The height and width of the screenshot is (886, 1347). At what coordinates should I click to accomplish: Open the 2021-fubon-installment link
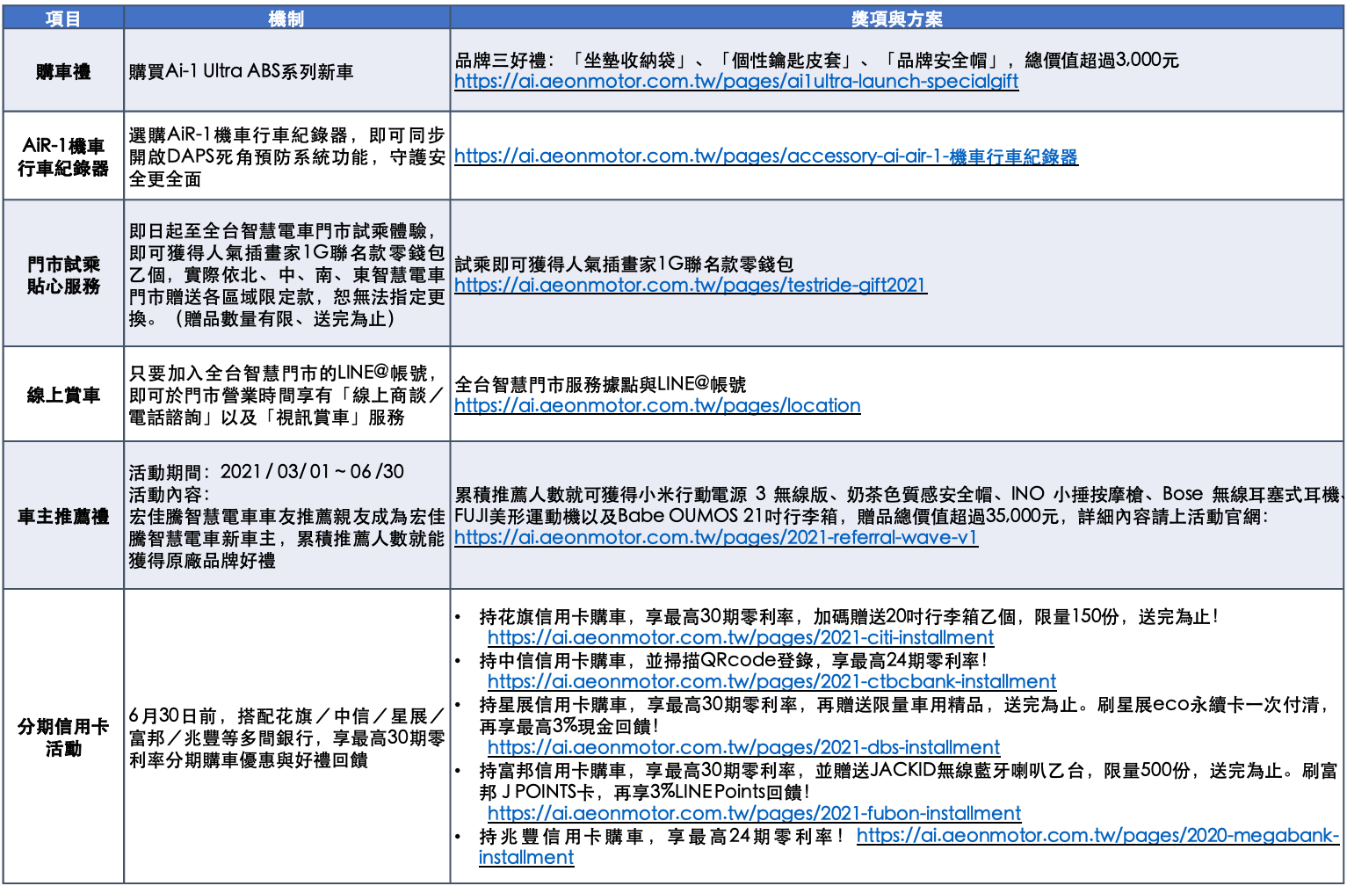(754, 814)
